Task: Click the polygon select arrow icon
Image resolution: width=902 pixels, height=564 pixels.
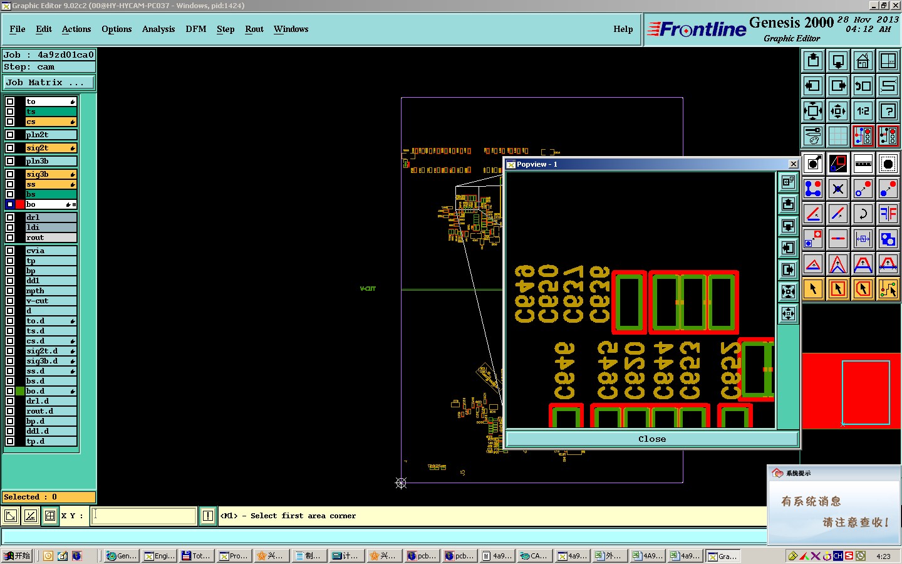Action: pos(863,289)
